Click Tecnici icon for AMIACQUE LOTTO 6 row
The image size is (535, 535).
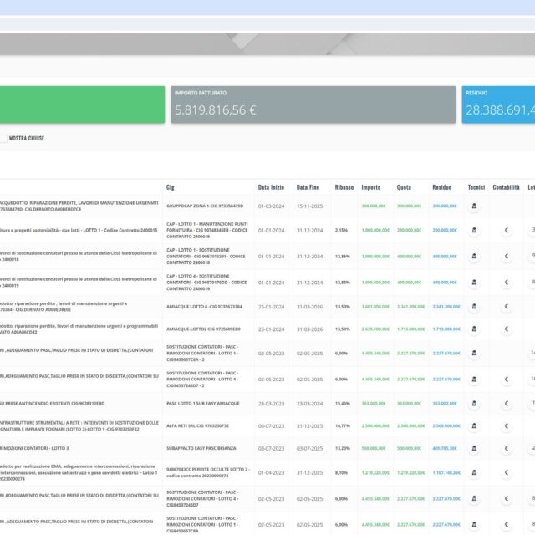474,306
